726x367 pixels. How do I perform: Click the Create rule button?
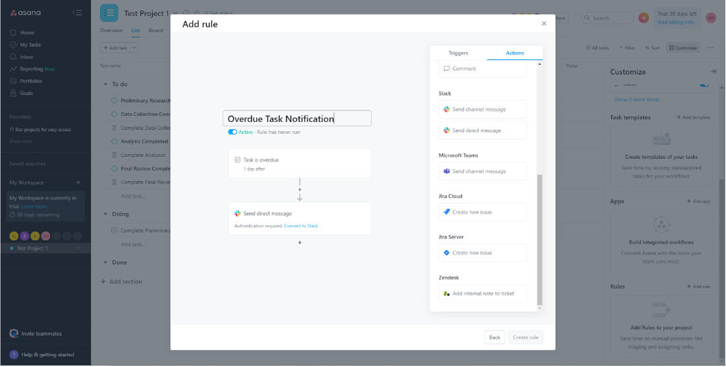[525, 337]
